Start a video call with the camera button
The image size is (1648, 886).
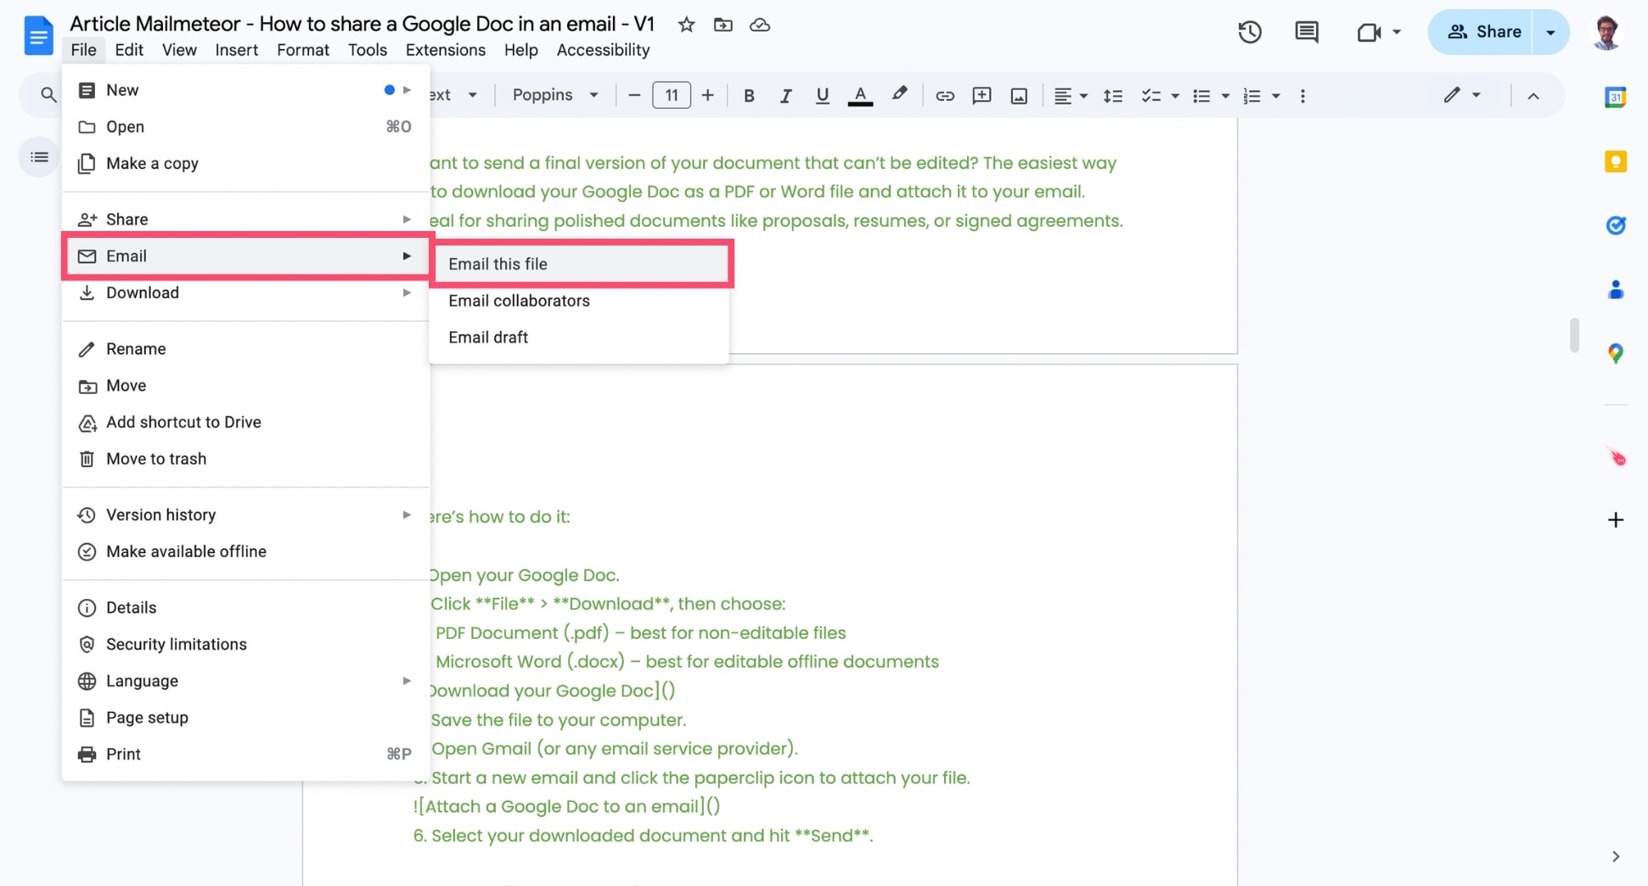coord(1368,31)
